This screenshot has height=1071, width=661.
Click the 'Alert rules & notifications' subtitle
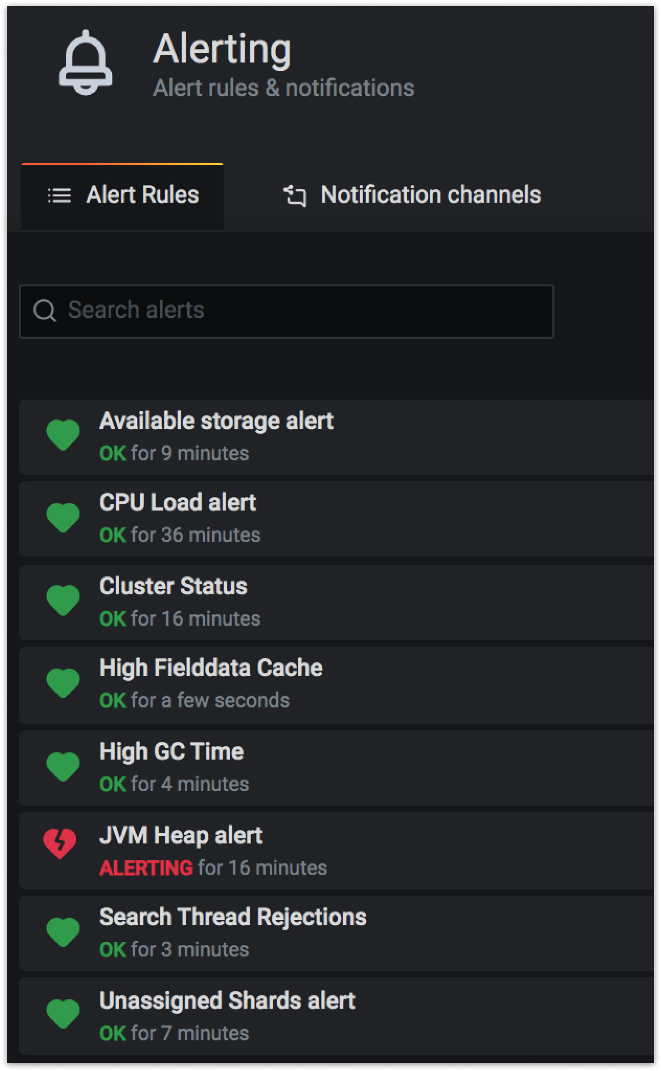click(x=283, y=88)
